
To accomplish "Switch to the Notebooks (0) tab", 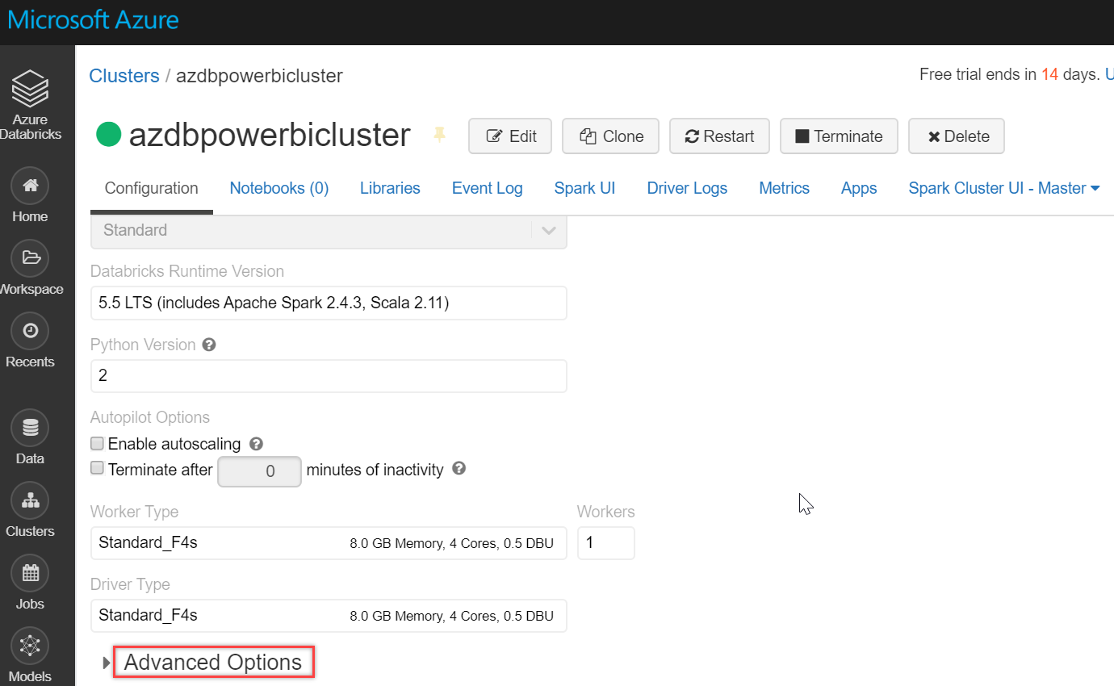I will pyautogui.click(x=279, y=188).
